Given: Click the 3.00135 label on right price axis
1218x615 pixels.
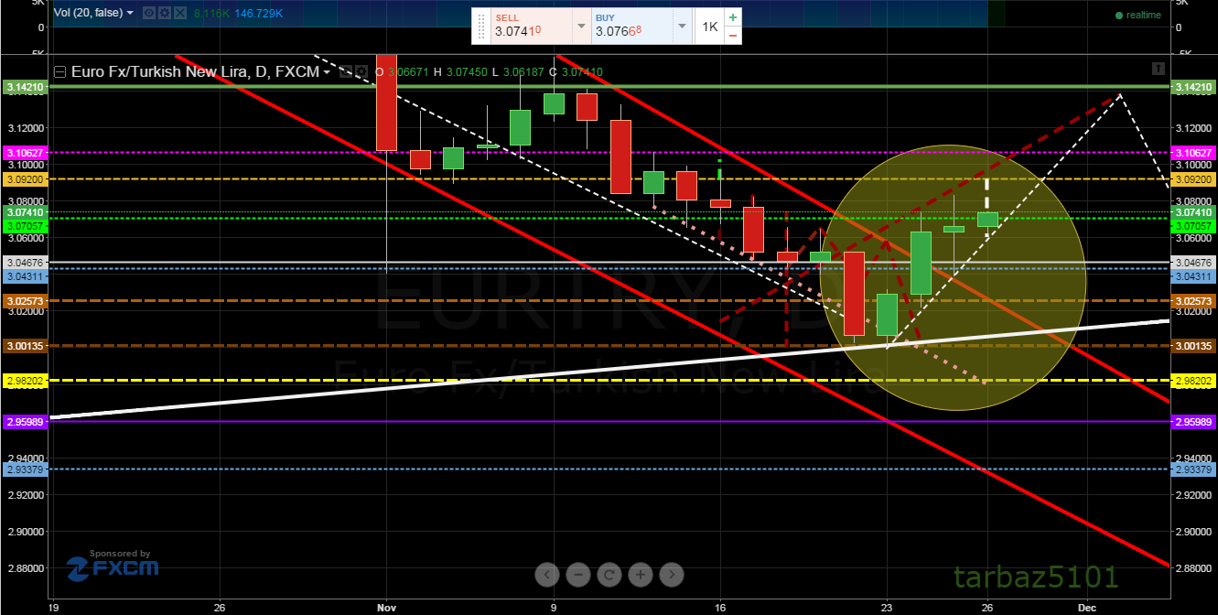Looking at the screenshot, I should point(1193,346).
